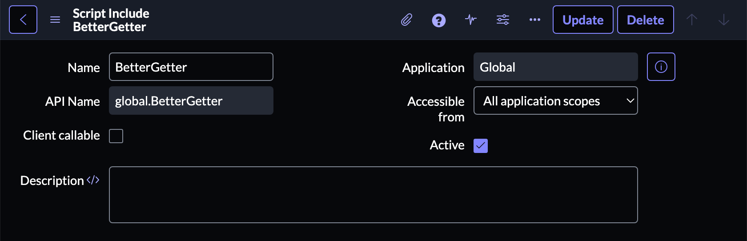Open the activity stream pulse icon
The width and height of the screenshot is (747, 241).
pyautogui.click(x=471, y=20)
